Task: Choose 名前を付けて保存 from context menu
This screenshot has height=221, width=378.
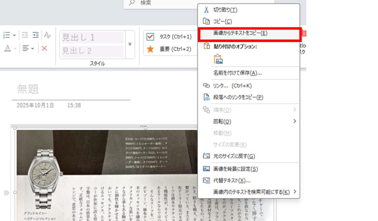Action: (x=237, y=73)
